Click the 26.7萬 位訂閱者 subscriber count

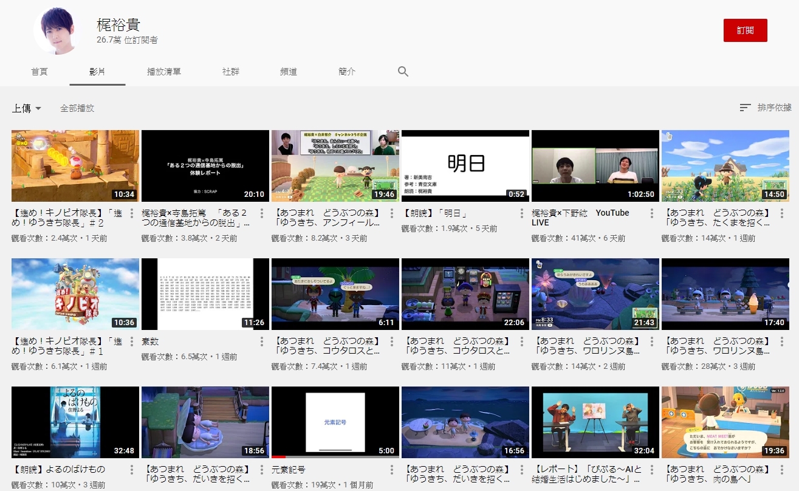[x=127, y=40]
